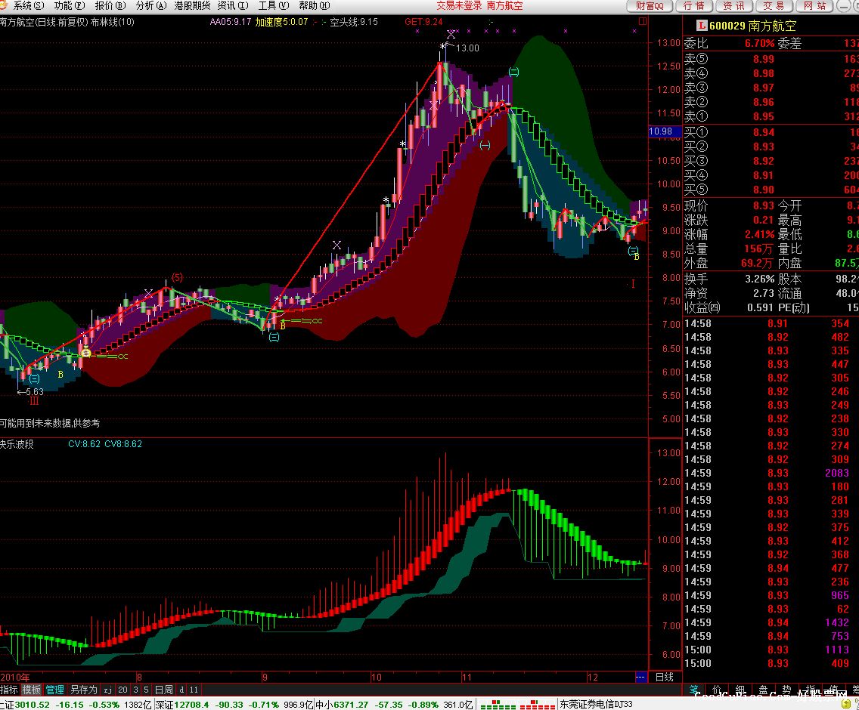Select the 20 template tab

coord(122,690)
